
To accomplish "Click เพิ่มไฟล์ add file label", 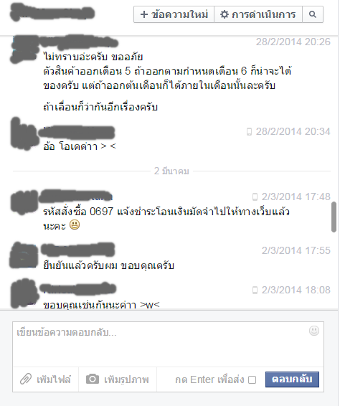I will click(54, 379).
